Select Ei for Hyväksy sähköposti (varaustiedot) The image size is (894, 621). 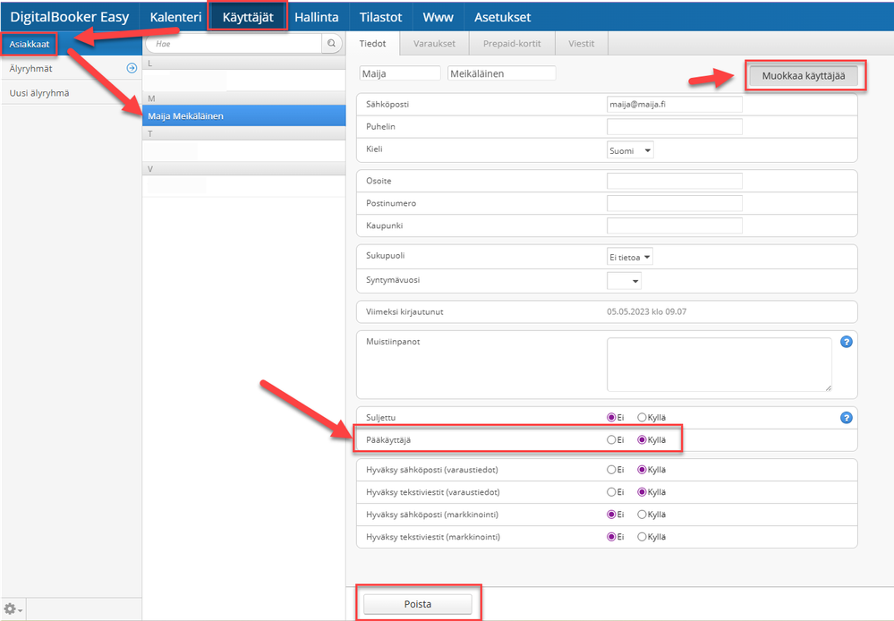click(611, 469)
